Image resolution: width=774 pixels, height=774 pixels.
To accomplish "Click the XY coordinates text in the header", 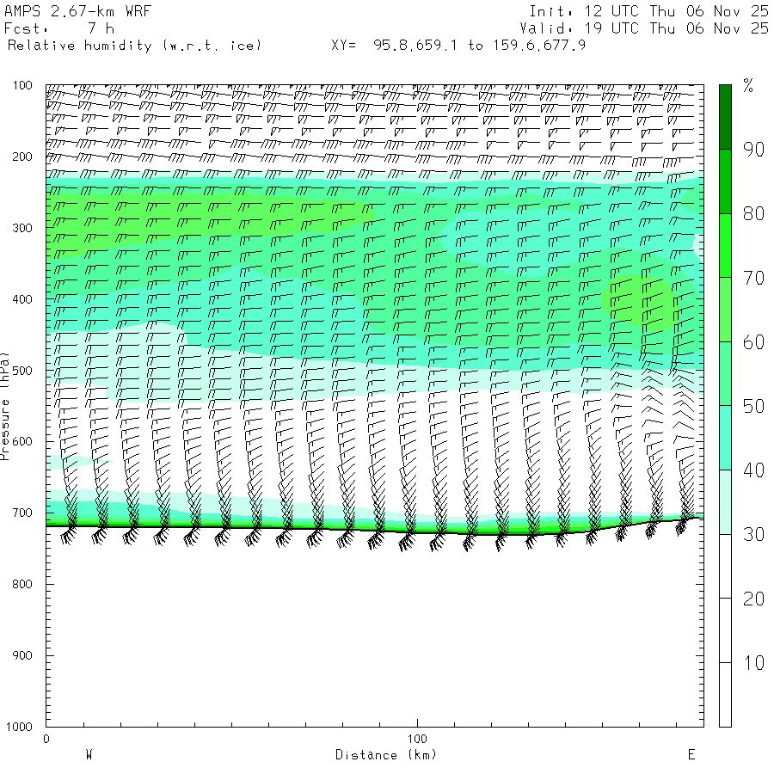I will (458, 45).
